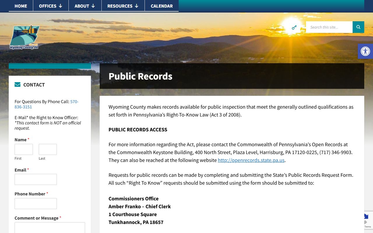This screenshot has width=373, height=233.
Task: Expand the Resources dropdown menu
Action: (123, 6)
